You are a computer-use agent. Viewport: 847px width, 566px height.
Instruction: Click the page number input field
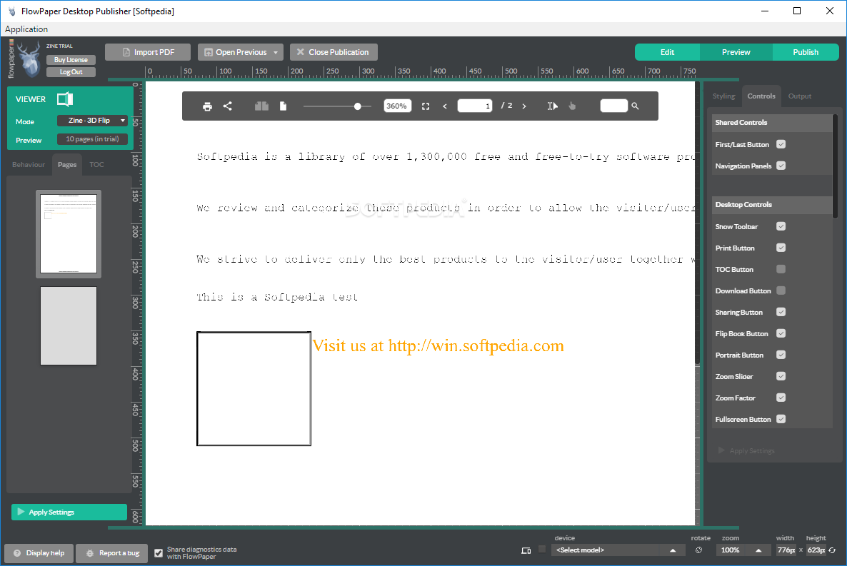tap(475, 106)
